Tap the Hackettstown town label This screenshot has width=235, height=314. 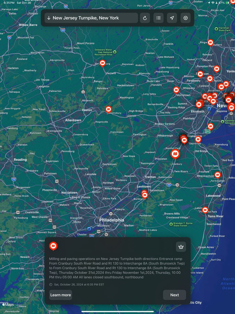click(126, 85)
